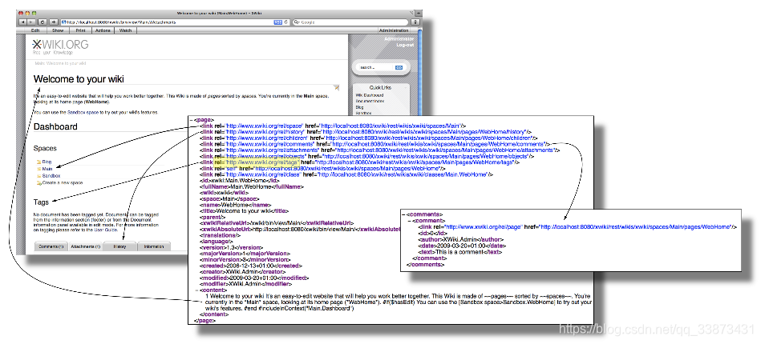This screenshot has width=761, height=344.
Task: Click Create a new space
Action: coord(63,183)
